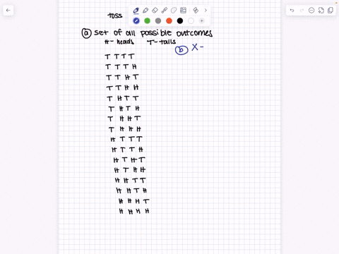The height and width of the screenshot is (254, 339).
Task: Select the lasso selection tool
Action: tap(174, 11)
